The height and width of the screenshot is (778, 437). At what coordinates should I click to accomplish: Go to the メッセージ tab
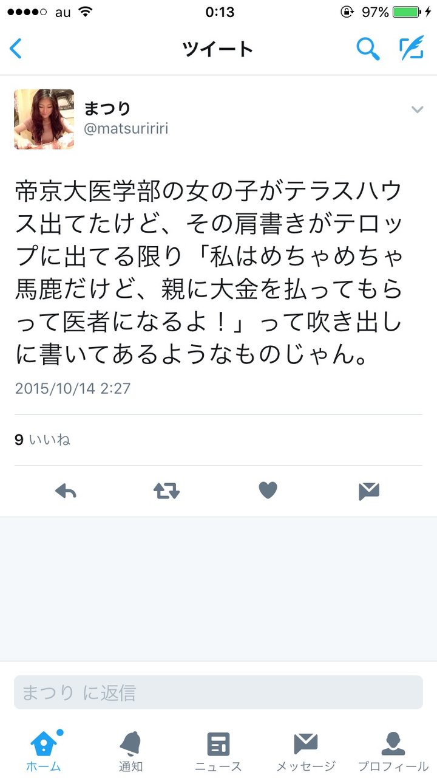pos(306,751)
